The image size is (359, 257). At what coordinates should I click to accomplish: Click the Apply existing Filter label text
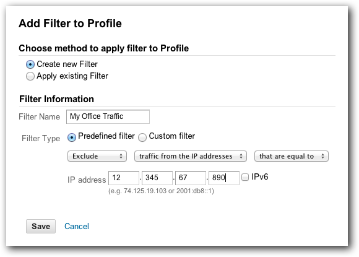click(x=72, y=76)
